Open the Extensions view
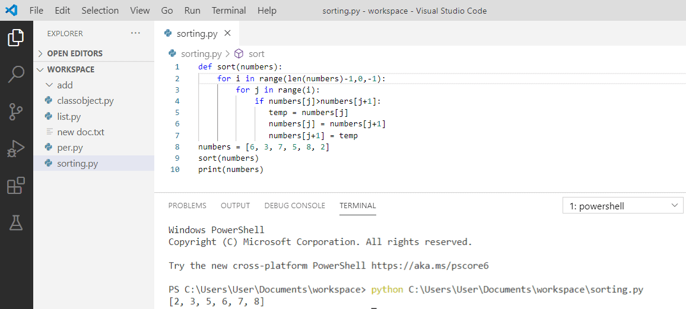686x309 pixels. 16,186
